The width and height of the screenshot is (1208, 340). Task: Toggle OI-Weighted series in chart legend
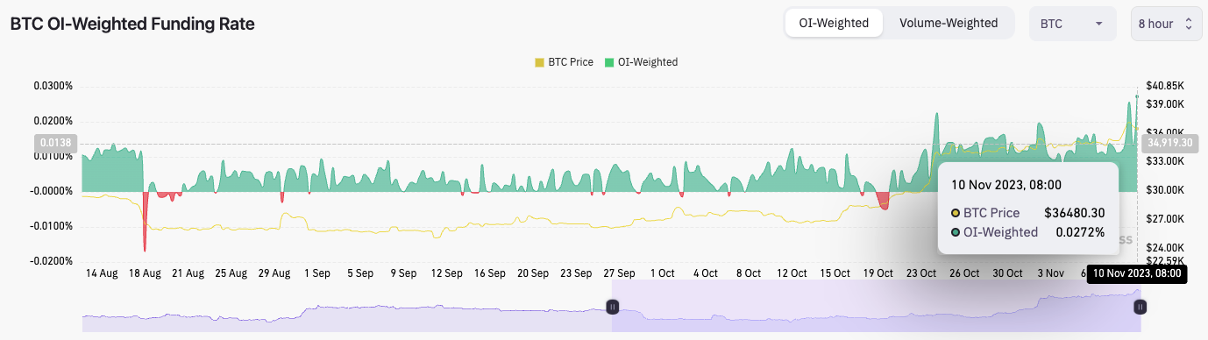click(641, 62)
